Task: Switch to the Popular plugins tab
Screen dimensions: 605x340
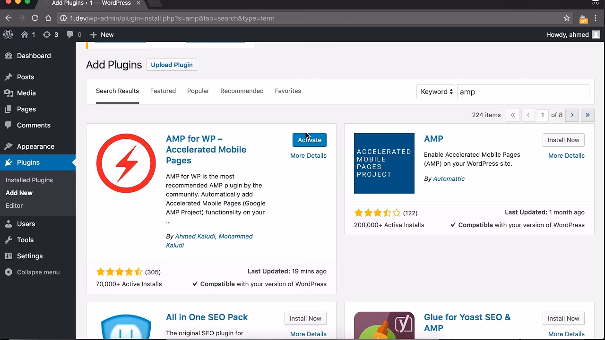Action: (x=198, y=91)
